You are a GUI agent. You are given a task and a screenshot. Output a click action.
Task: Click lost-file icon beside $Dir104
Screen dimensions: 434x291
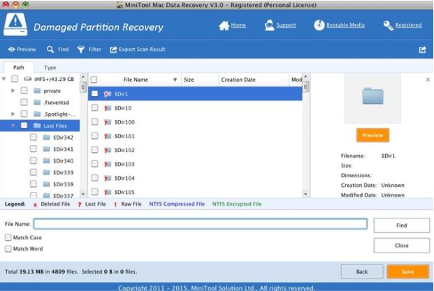[x=108, y=178]
